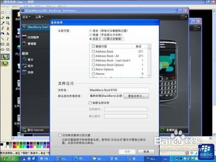Open 移动 Internet in the BlackBerry sidebar
Image resolution: width=216 pixels, height=162 pixels.
tap(33, 130)
